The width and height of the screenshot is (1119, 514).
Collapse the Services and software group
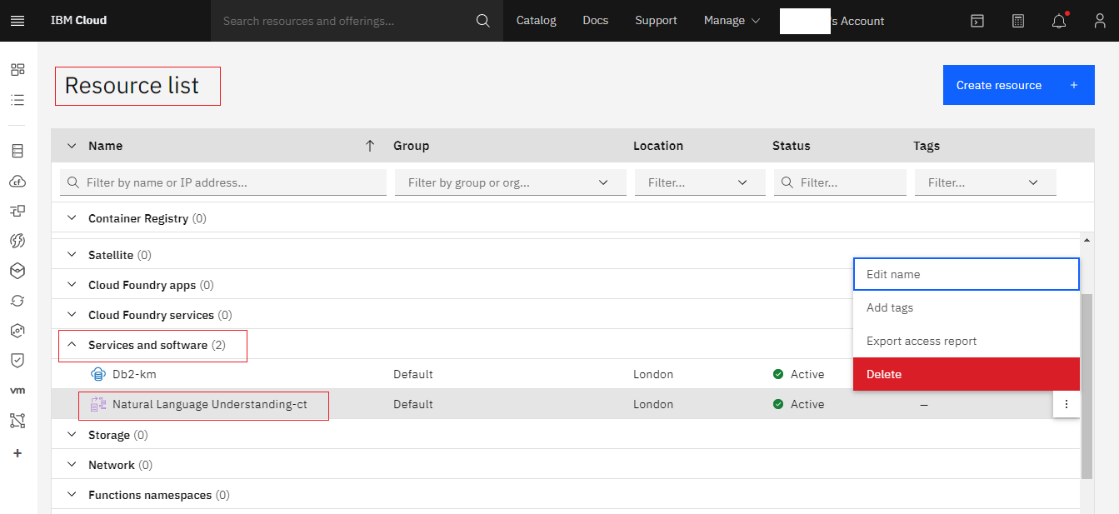(72, 345)
